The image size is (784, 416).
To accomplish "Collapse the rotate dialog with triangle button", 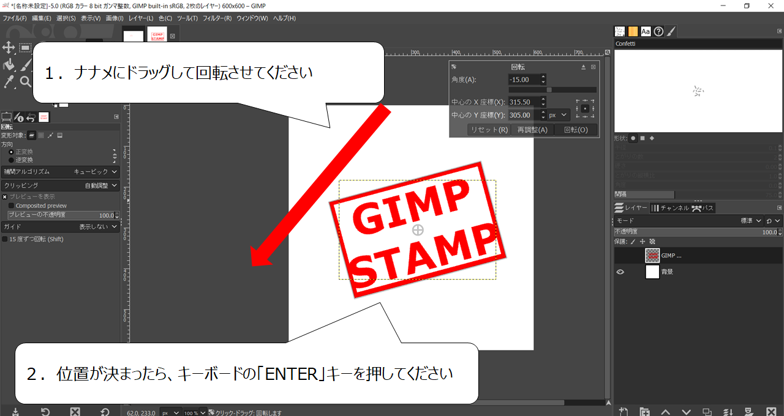I will point(584,67).
